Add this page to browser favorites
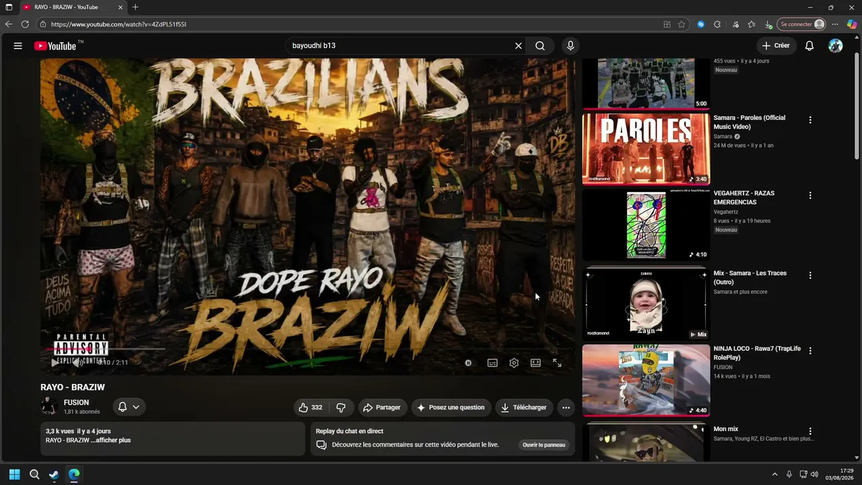 (682, 24)
